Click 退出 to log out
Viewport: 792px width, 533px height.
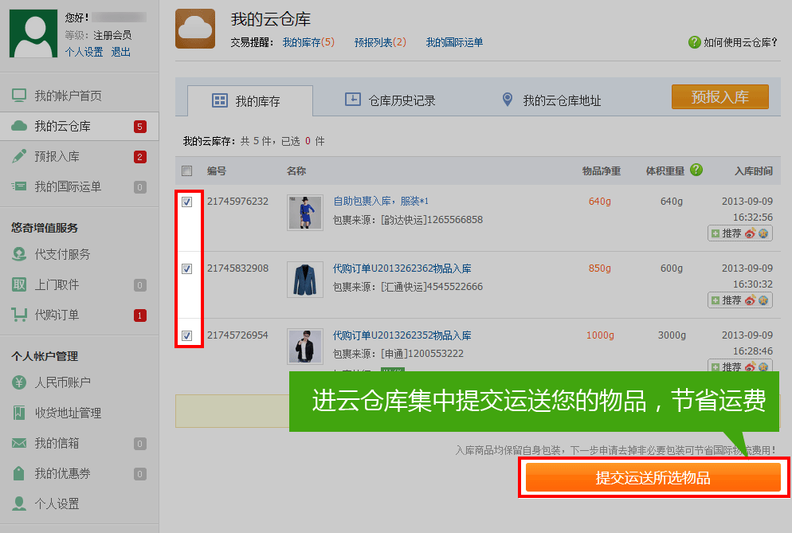121,52
